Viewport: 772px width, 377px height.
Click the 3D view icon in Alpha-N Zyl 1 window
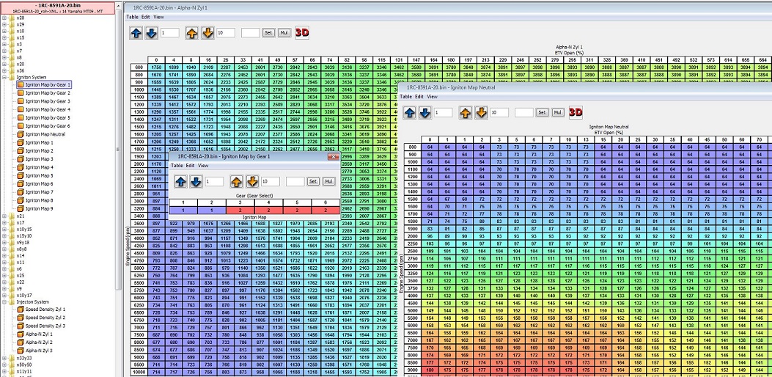click(x=302, y=32)
